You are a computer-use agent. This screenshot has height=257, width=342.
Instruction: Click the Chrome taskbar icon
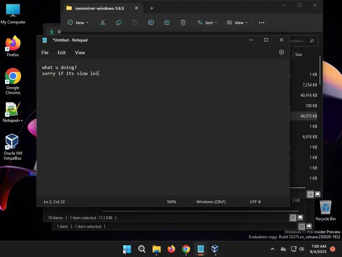click(x=186, y=249)
